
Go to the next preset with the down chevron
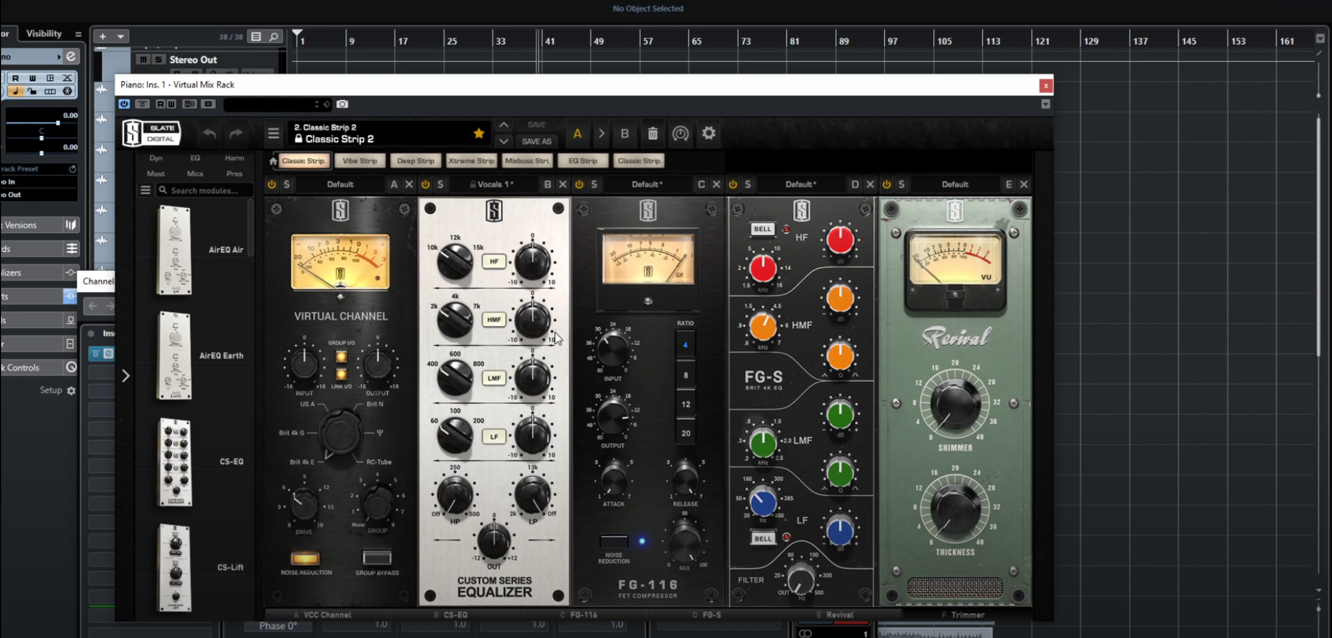[503, 141]
